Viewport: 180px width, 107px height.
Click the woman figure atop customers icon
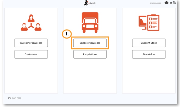pos(31,18)
